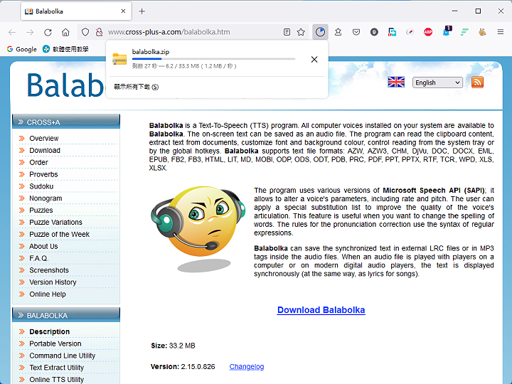Open Puzzle Variations sidebar link
The width and height of the screenshot is (512, 384).
tap(55, 223)
